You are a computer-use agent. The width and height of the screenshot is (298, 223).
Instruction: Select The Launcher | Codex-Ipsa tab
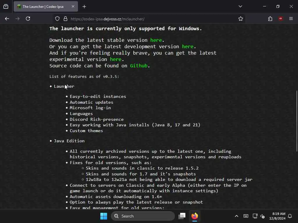coord(46,7)
